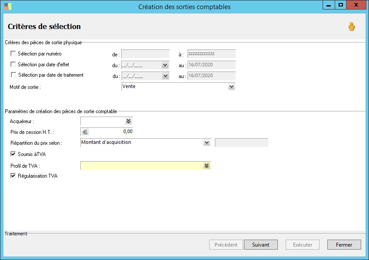Open the Acquéreur lookup dropdown
Image resolution: width=369 pixels, height=260 pixels.
pos(128,121)
